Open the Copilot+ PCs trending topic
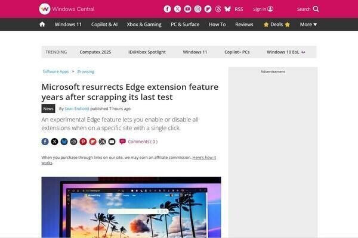The image size is (358, 238). [x=237, y=52]
